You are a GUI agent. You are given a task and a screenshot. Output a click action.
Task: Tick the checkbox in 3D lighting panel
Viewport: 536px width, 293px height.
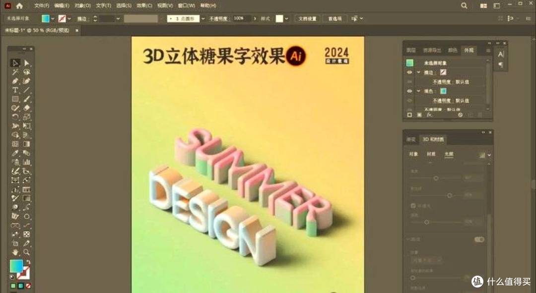413,206
